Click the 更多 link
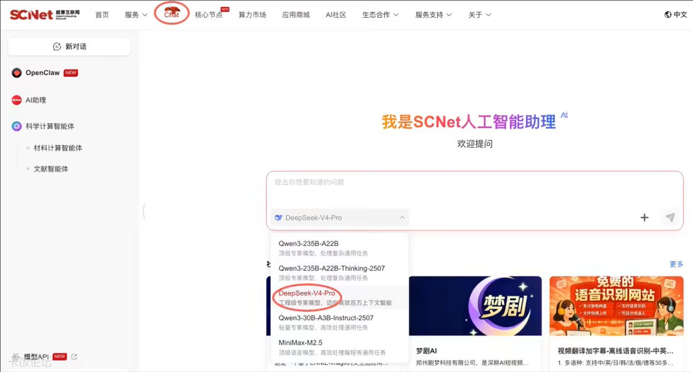 pyautogui.click(x=676, y=264)
